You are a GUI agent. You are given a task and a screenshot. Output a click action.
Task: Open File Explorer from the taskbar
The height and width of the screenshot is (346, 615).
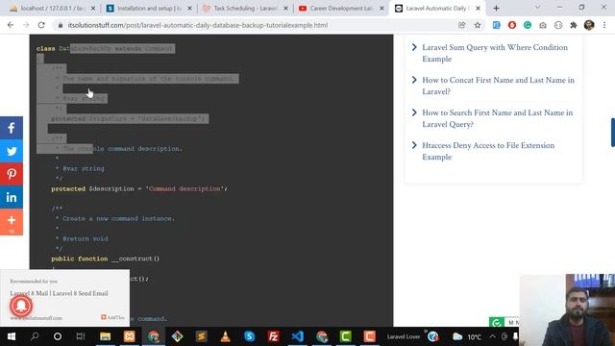click(x=105, y=336)
